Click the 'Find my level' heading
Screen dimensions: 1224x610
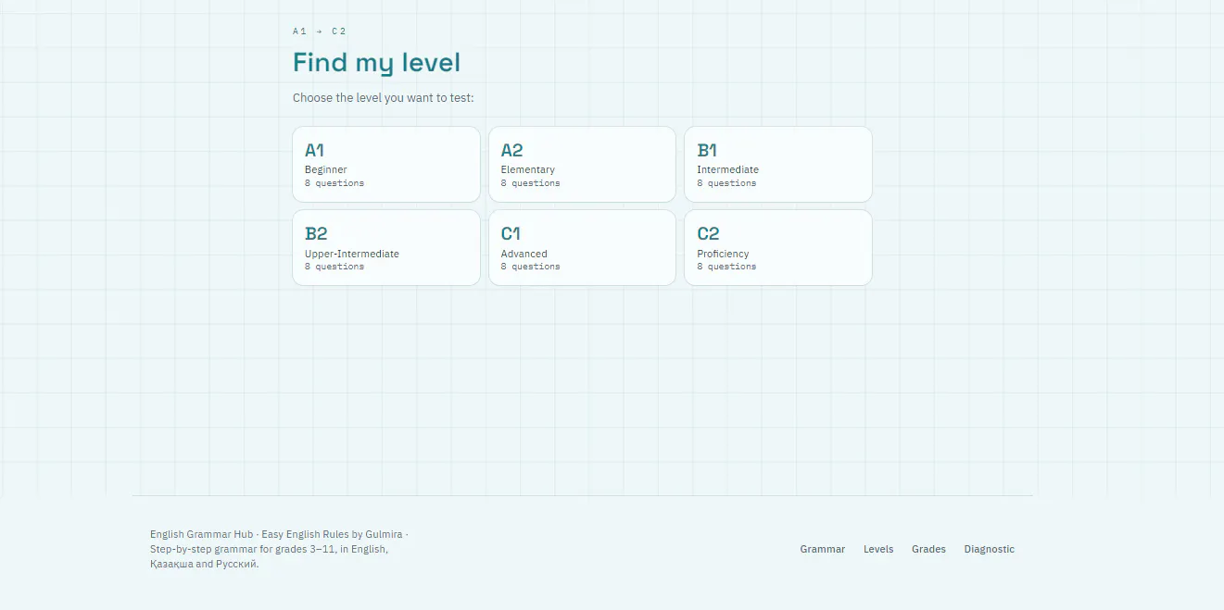(376, 63)
